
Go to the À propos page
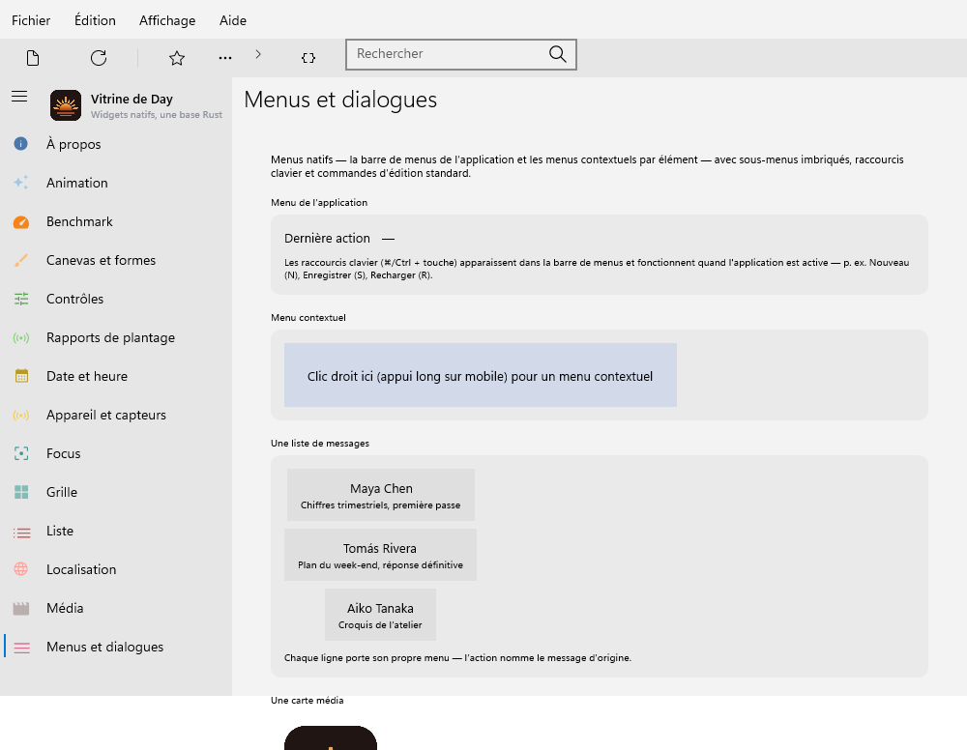pyautogui.click(x=116, y=144)
